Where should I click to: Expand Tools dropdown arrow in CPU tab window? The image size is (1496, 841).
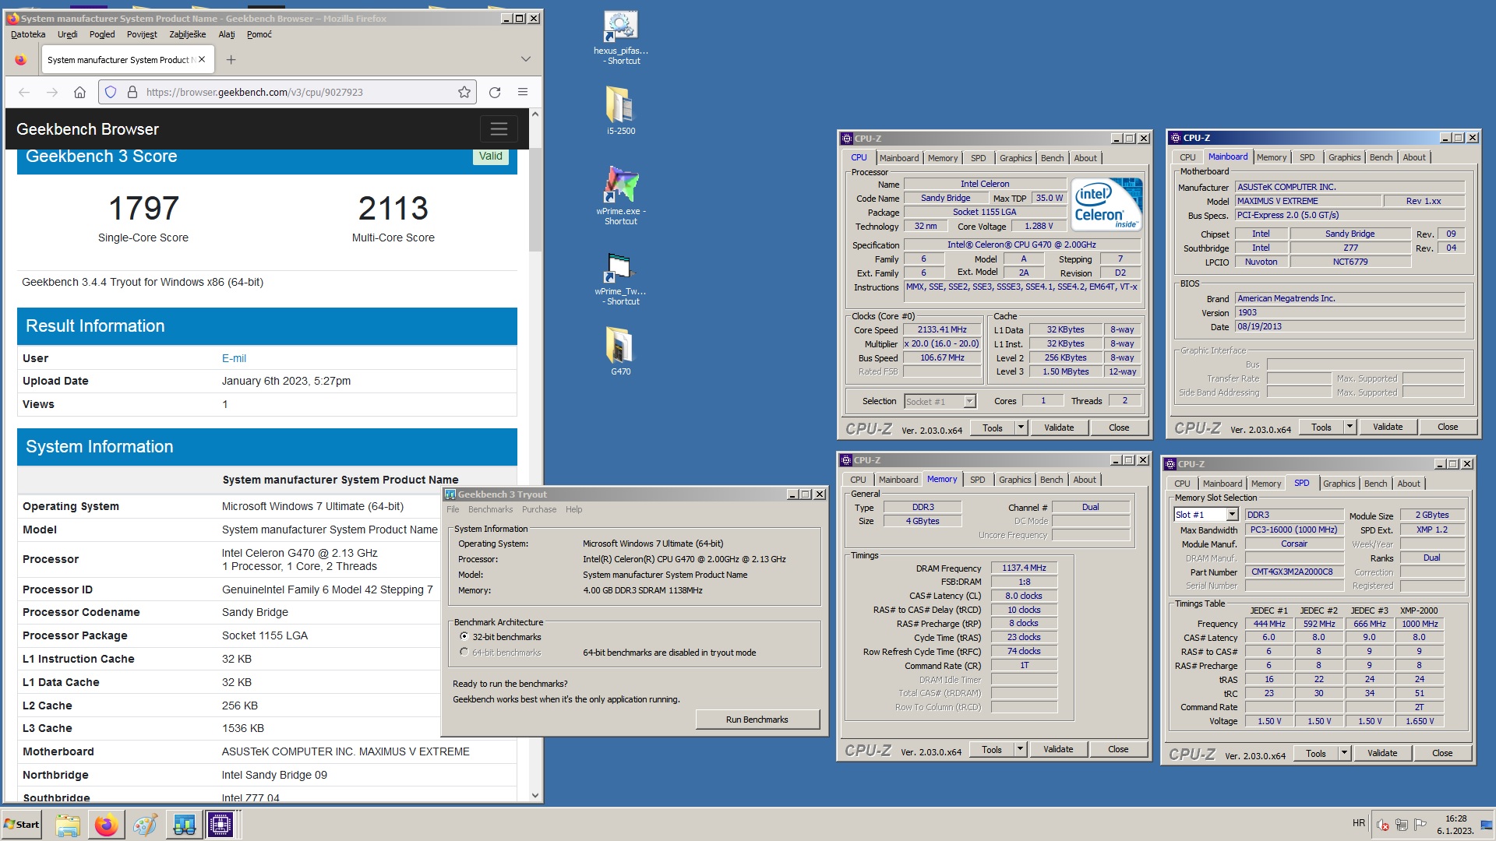pos(1021,428)
